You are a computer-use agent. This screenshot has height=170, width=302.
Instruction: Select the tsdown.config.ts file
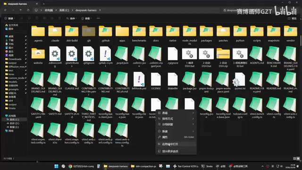240,108
